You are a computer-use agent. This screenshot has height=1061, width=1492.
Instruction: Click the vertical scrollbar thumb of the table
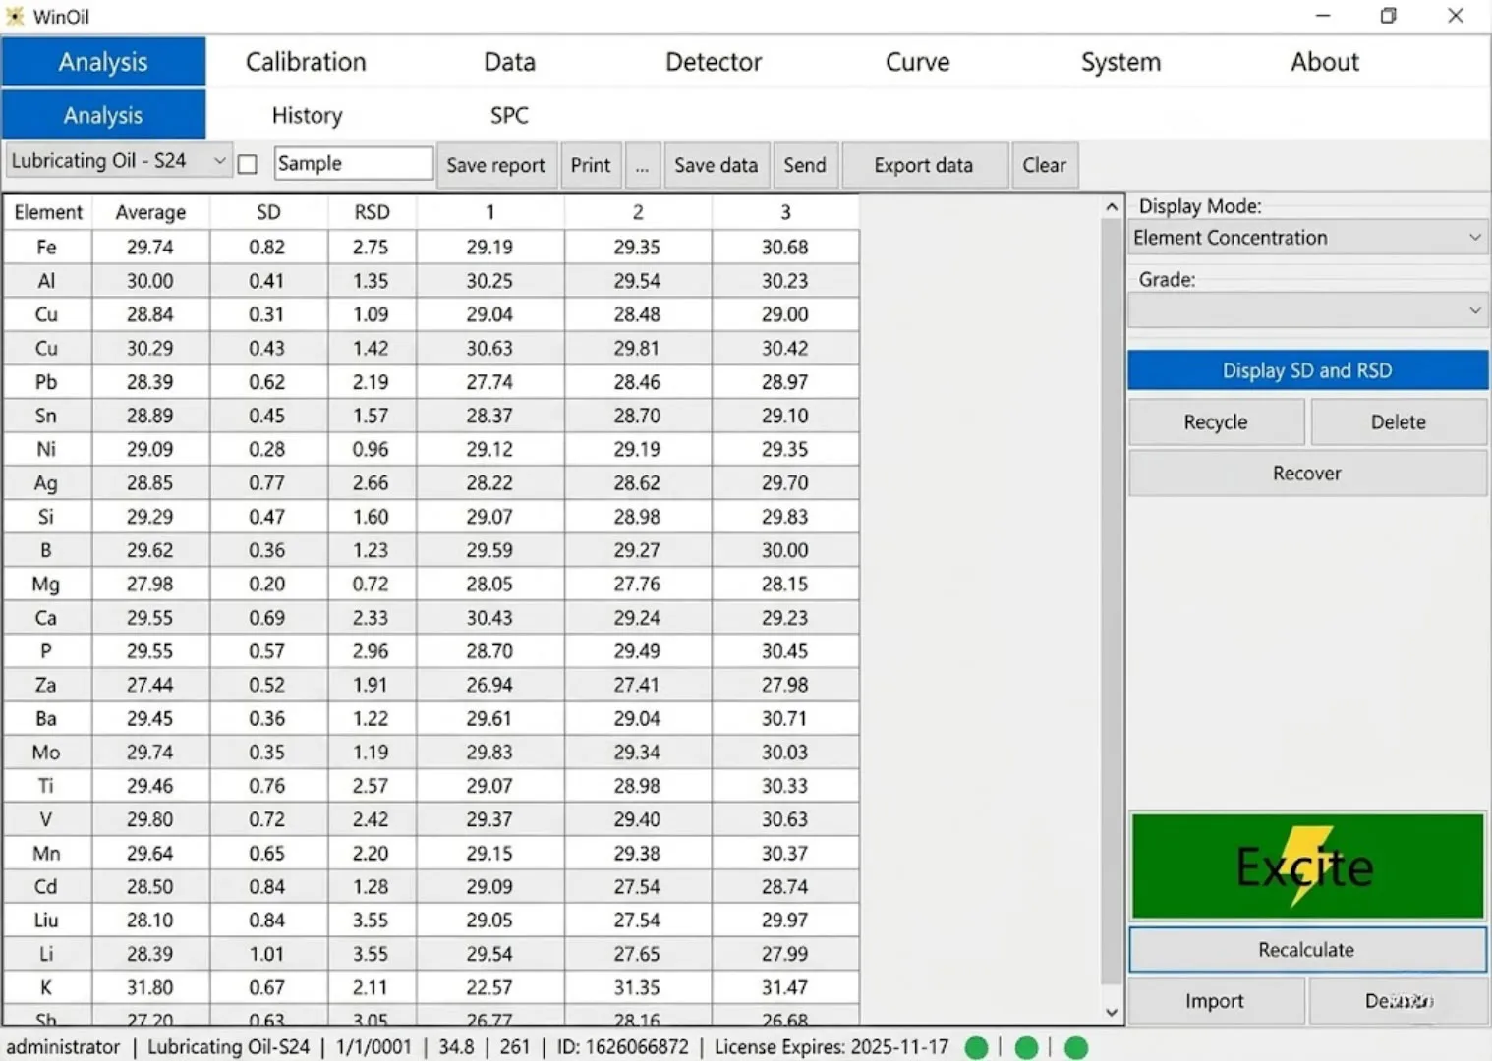pyautogui.click(x=1111, y=599)
